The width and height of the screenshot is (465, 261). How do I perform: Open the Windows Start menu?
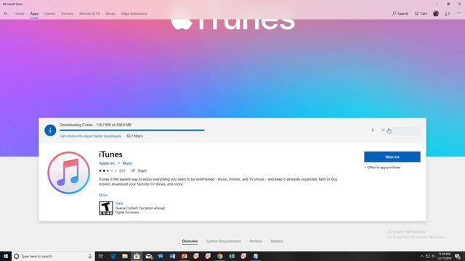coord(6,256)
